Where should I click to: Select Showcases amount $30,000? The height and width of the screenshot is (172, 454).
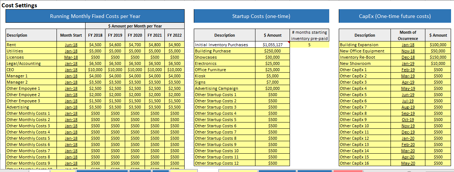pyautogui.click(x=272, y=57)
